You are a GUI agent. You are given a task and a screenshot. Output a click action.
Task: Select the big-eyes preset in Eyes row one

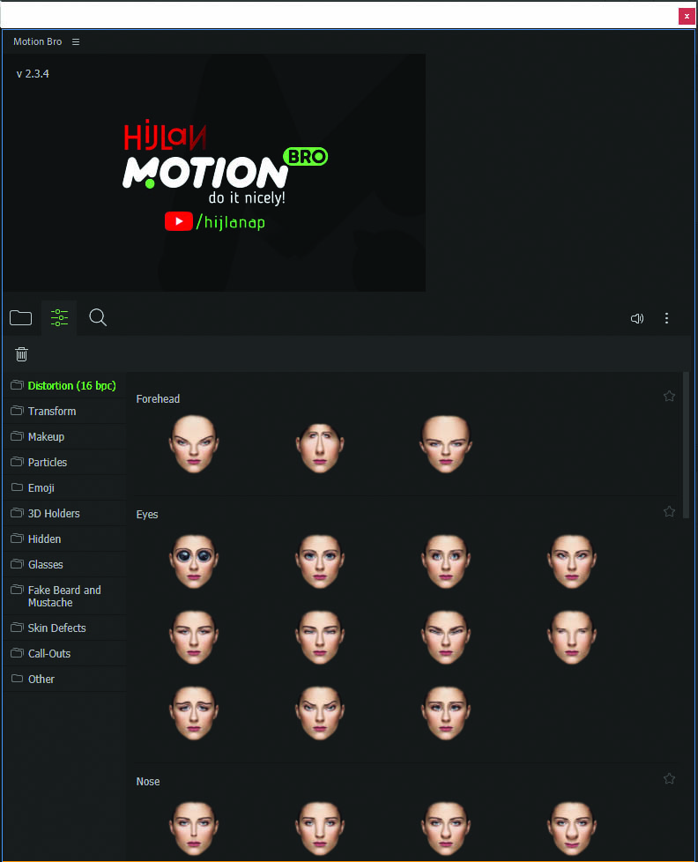point(194,561)
